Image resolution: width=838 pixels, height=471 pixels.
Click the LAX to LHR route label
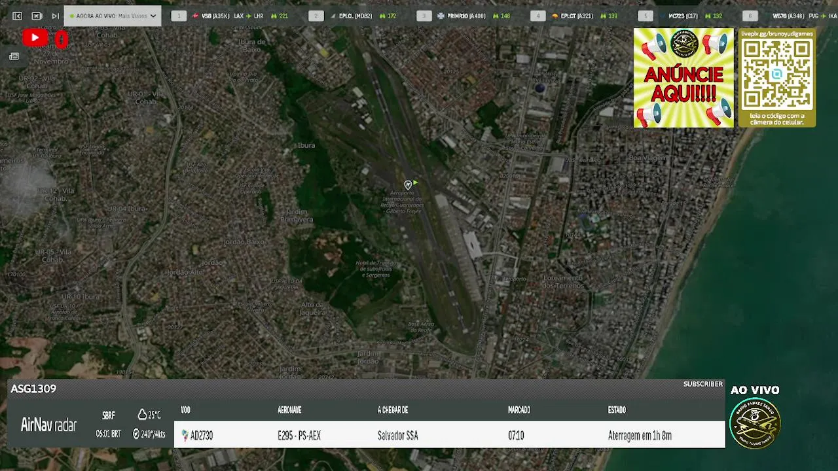pos(249,16)
